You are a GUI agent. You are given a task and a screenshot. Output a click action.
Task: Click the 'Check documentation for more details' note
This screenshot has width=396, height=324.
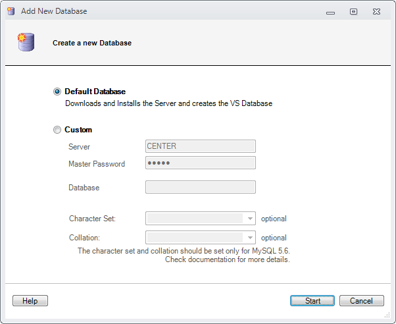click(x=227, y=259)
